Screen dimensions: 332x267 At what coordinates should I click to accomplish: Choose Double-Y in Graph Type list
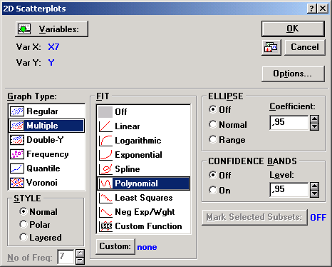tap(47, 140)
